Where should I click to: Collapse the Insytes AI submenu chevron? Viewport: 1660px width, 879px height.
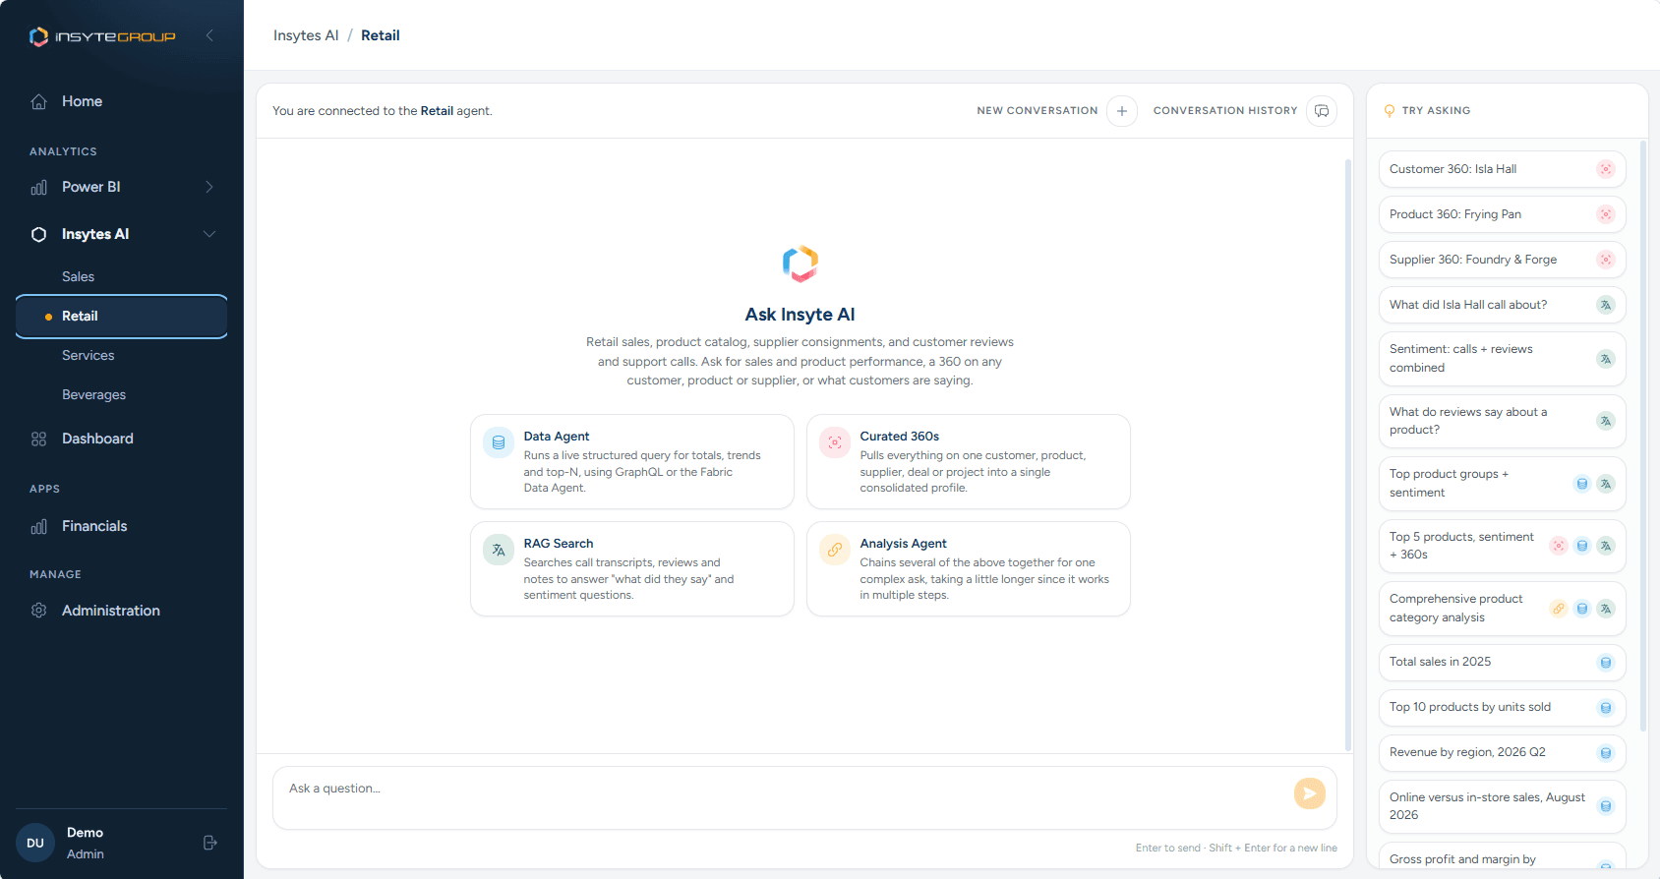pyautogui.click(x=209, y=234)
